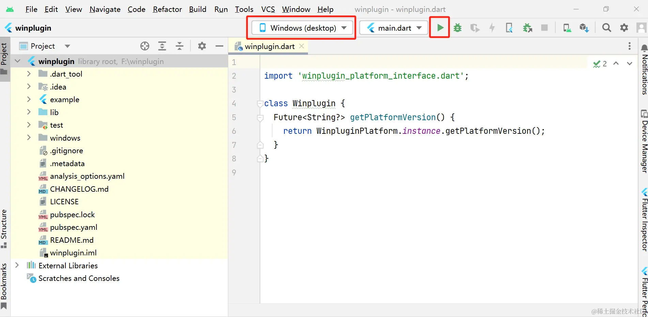Click the Android Studio logo icon
Viewport: 648px width, 317px height.
coord(10,9)
